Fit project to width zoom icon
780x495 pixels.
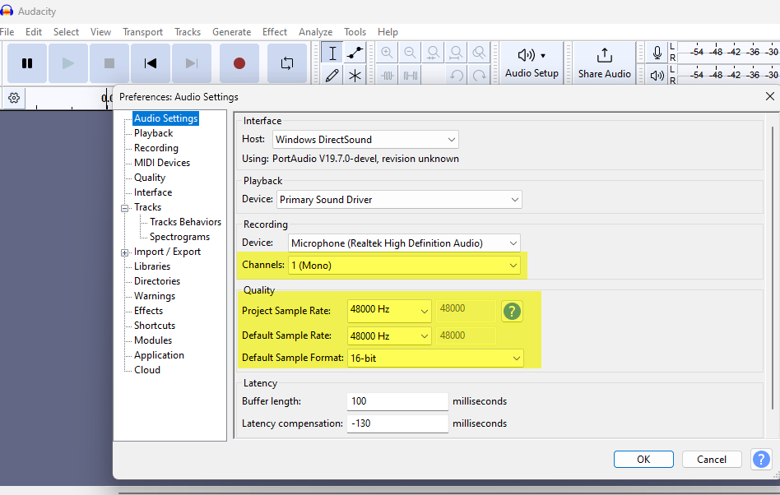click(x=456, y=53)
